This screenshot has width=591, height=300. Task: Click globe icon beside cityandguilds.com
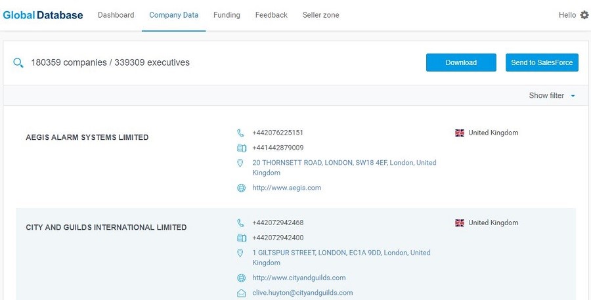[x=241, y=278]
